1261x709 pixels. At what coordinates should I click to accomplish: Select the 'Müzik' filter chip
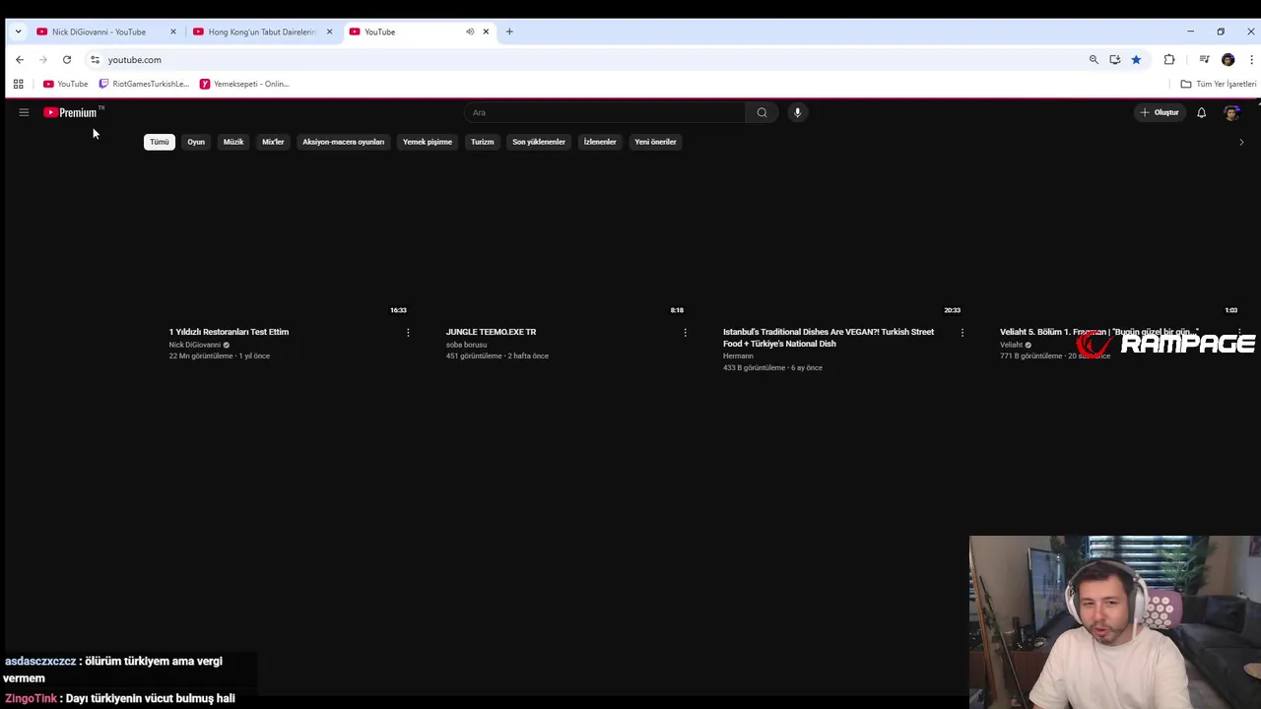click(x=233, y=142)
